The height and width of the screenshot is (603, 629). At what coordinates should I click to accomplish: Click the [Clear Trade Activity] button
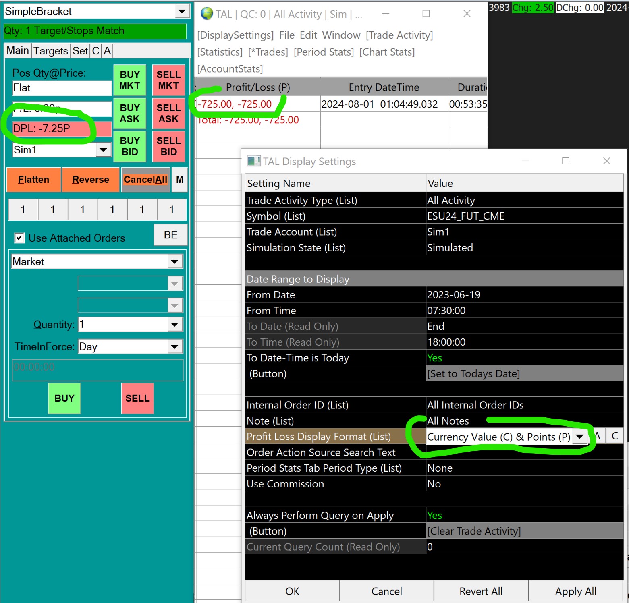(x=525, y=531)
